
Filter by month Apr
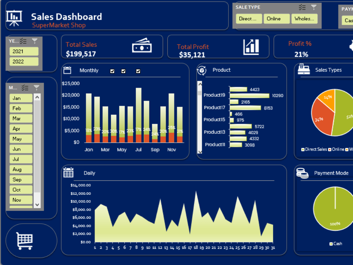(x=21, y=129)
